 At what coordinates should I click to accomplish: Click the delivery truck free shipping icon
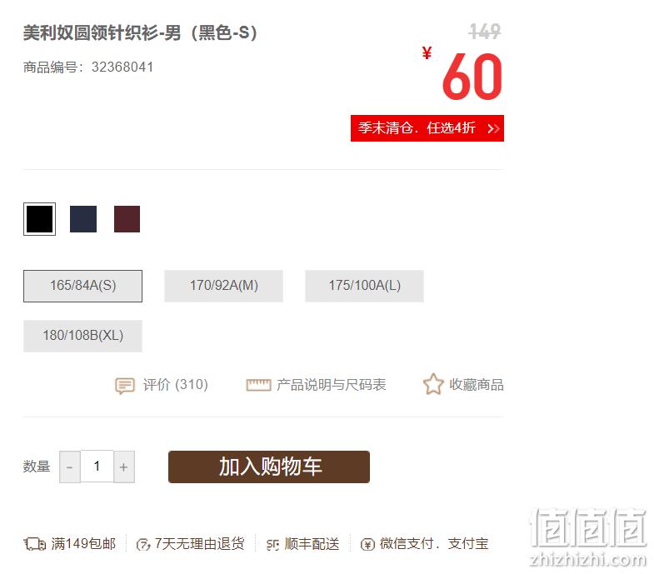pyautogui.click(x=35, y=544)
